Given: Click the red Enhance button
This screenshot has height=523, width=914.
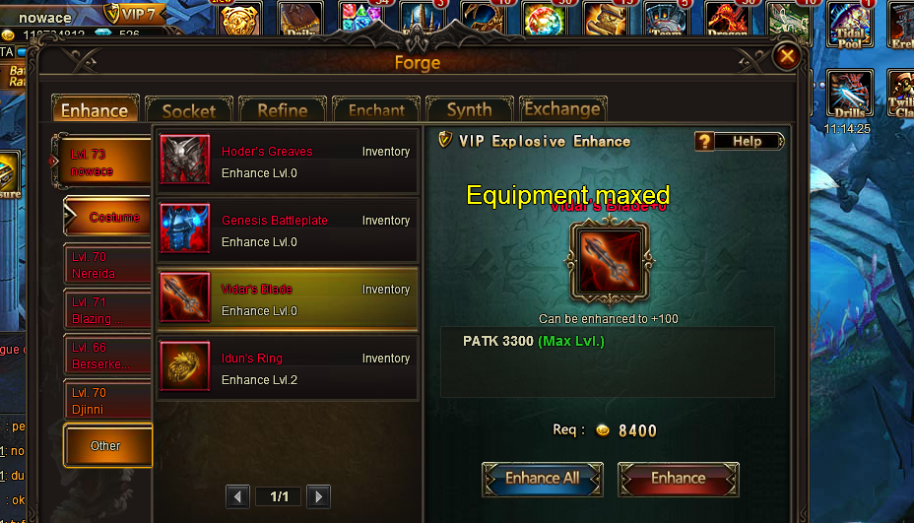Looking at the screenshot, I should [x=679, y=479].
